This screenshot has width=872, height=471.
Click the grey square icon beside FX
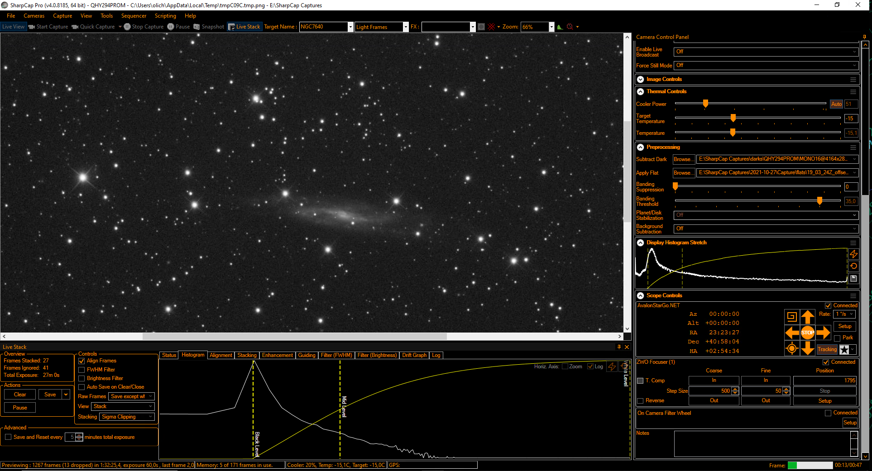coord(481,27)
